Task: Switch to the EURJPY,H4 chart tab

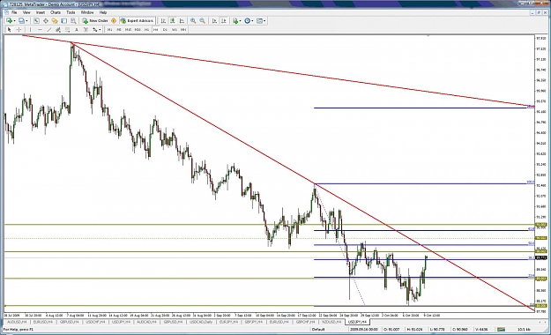Action: point(228,322)
